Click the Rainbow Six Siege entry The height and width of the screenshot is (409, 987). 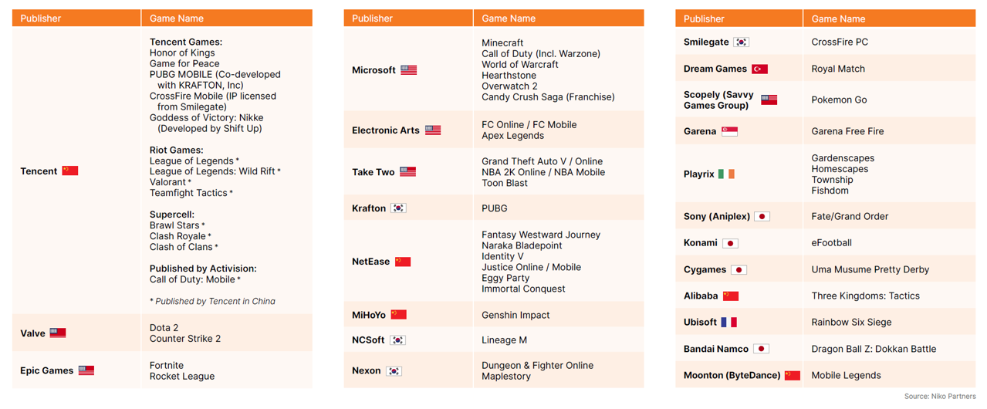point(851,322)
